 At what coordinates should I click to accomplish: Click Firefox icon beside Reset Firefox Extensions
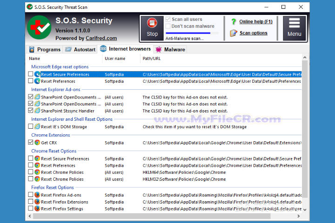[x=37, y=202]
